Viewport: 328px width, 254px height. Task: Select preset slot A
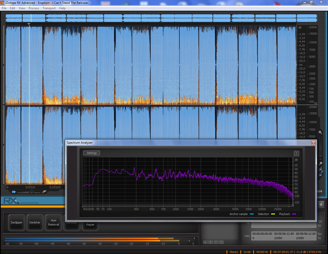coord(205,242)
